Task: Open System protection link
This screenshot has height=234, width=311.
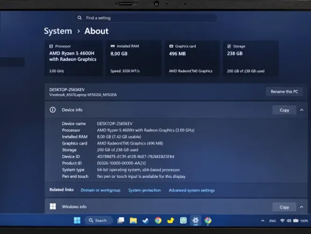Action: (x=145, y=190)
